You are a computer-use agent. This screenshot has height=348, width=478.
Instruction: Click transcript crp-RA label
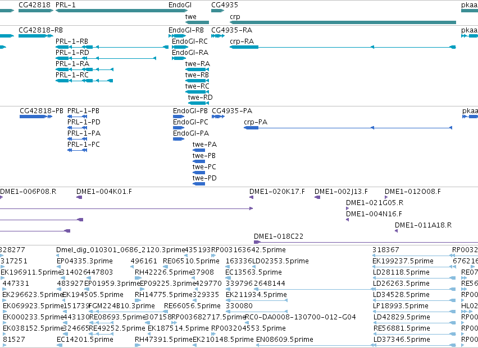[242, 41]
